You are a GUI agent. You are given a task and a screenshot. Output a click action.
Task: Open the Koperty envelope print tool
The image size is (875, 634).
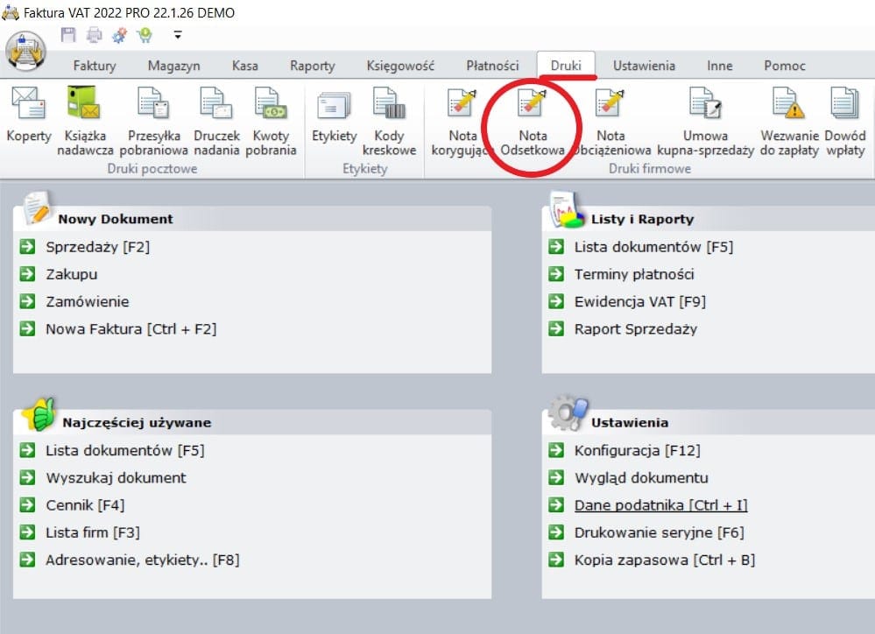(x=29, y=105)
